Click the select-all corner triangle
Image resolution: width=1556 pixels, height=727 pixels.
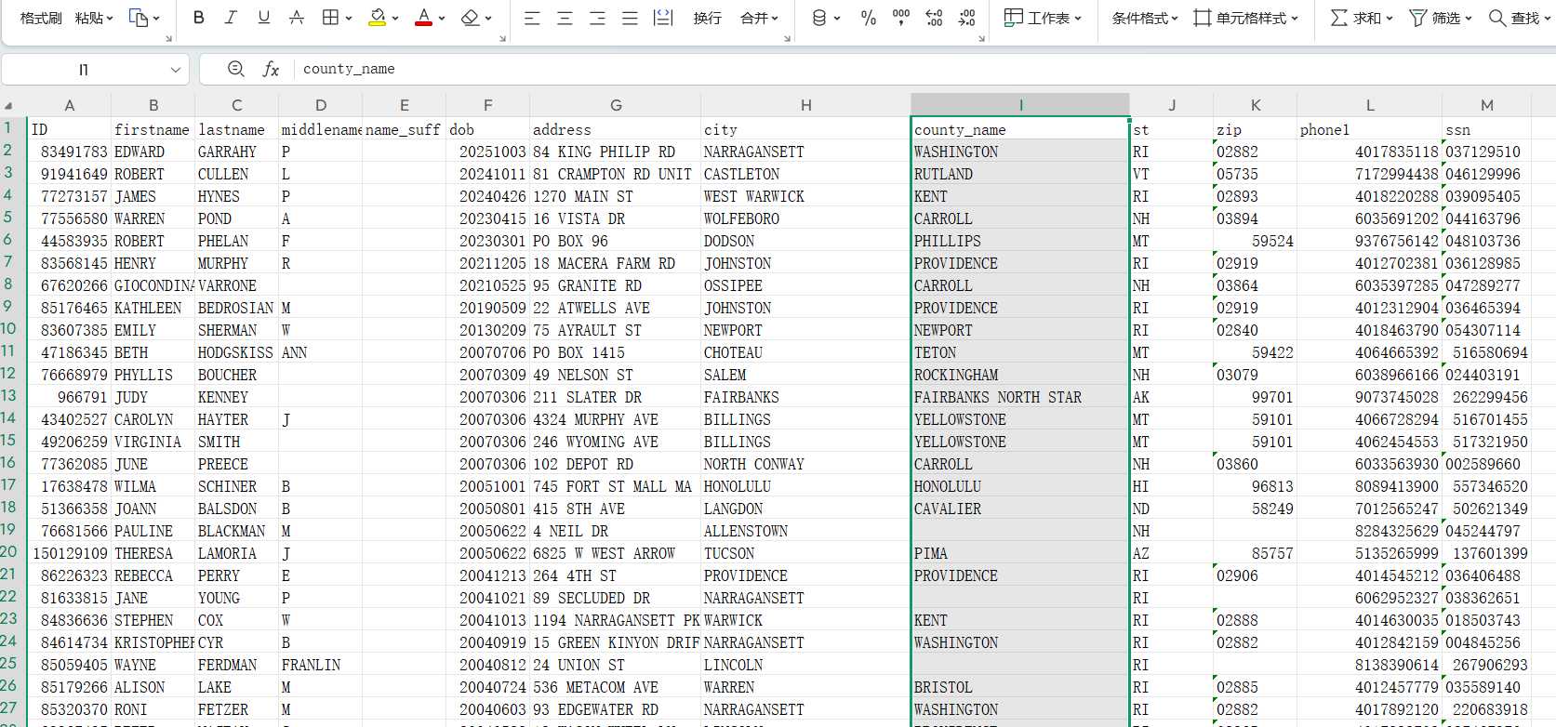[8, 106]
